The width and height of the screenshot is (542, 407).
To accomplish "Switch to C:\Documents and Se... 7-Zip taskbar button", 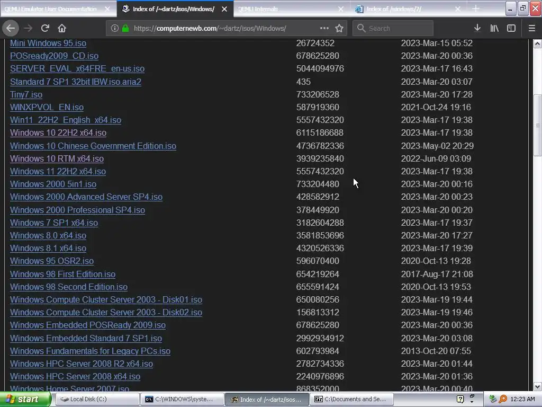I will 352,399.
